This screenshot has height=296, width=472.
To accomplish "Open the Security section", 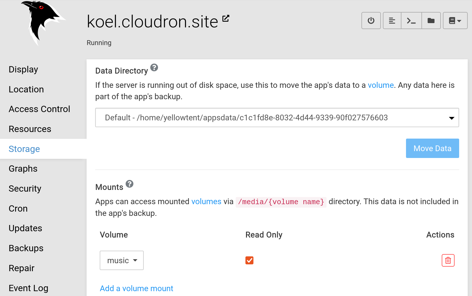I will [x=25, y=188].
